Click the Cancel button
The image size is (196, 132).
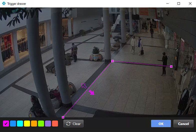click(183, 124)
